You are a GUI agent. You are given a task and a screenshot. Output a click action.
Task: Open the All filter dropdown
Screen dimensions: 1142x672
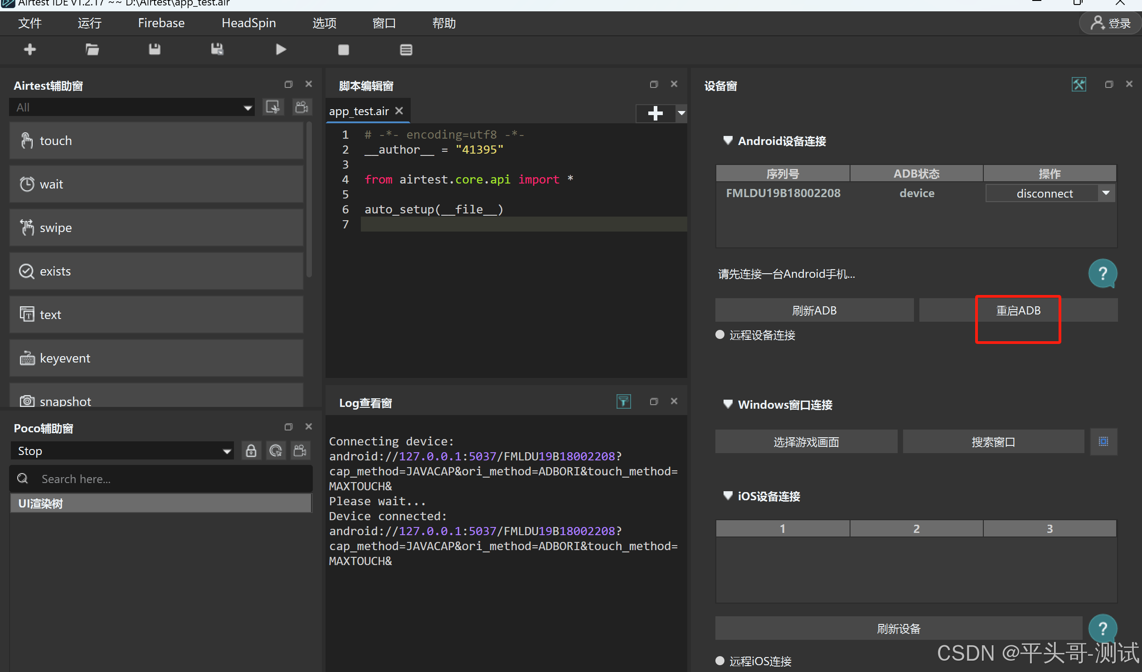pyautogui.click(x=131, y=107)
